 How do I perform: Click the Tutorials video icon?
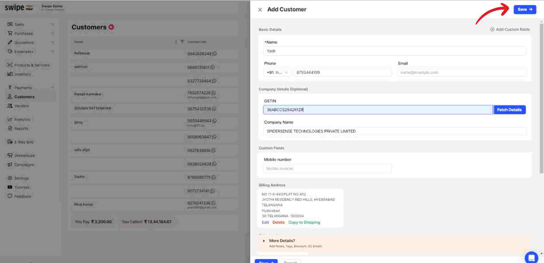click(x=10, y=187)
